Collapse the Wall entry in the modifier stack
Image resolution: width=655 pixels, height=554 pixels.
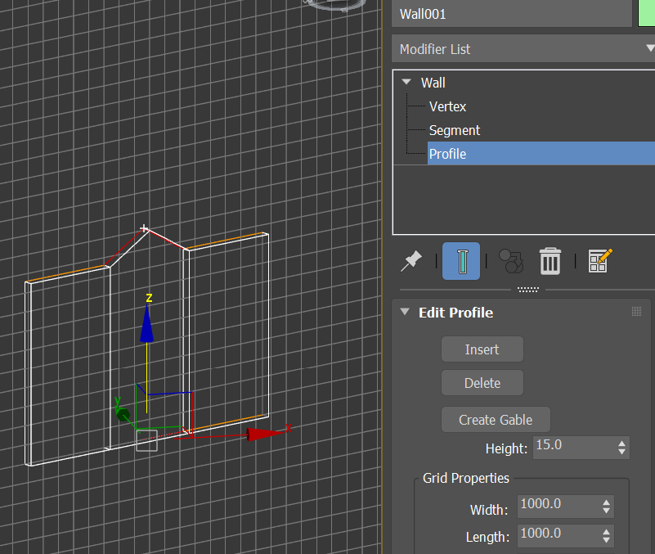406,82
